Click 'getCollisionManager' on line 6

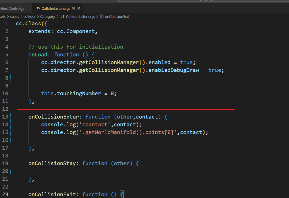[x=109, y=62]
